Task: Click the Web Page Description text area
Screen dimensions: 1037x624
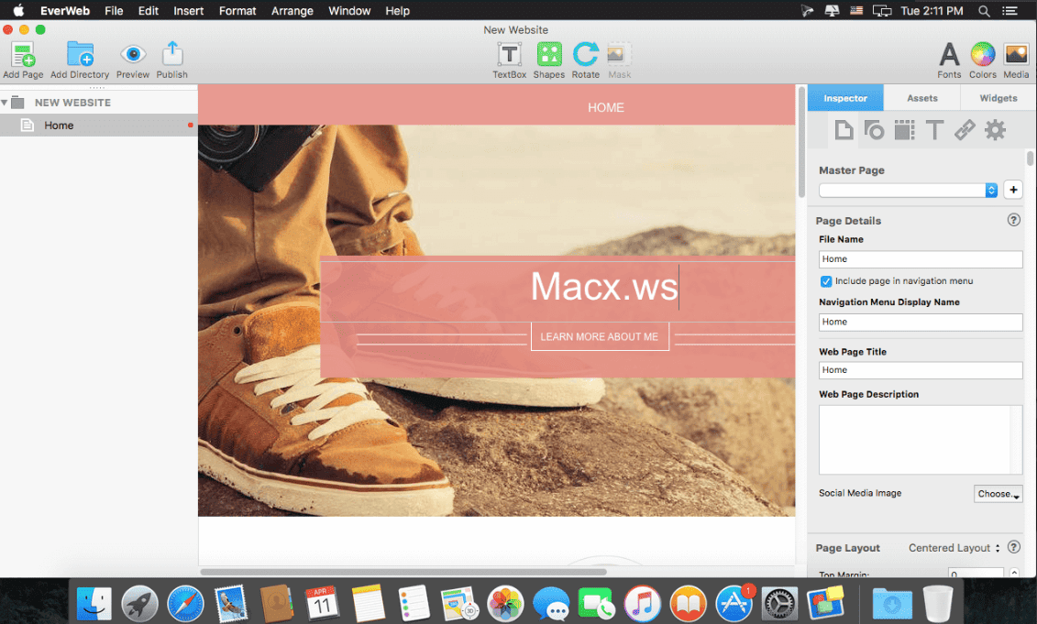Action: pos(921,440)
